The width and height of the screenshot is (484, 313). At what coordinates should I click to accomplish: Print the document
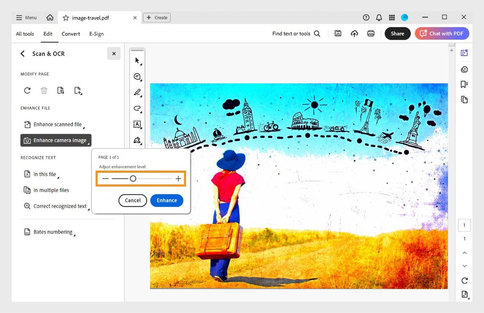coord(371,33)
